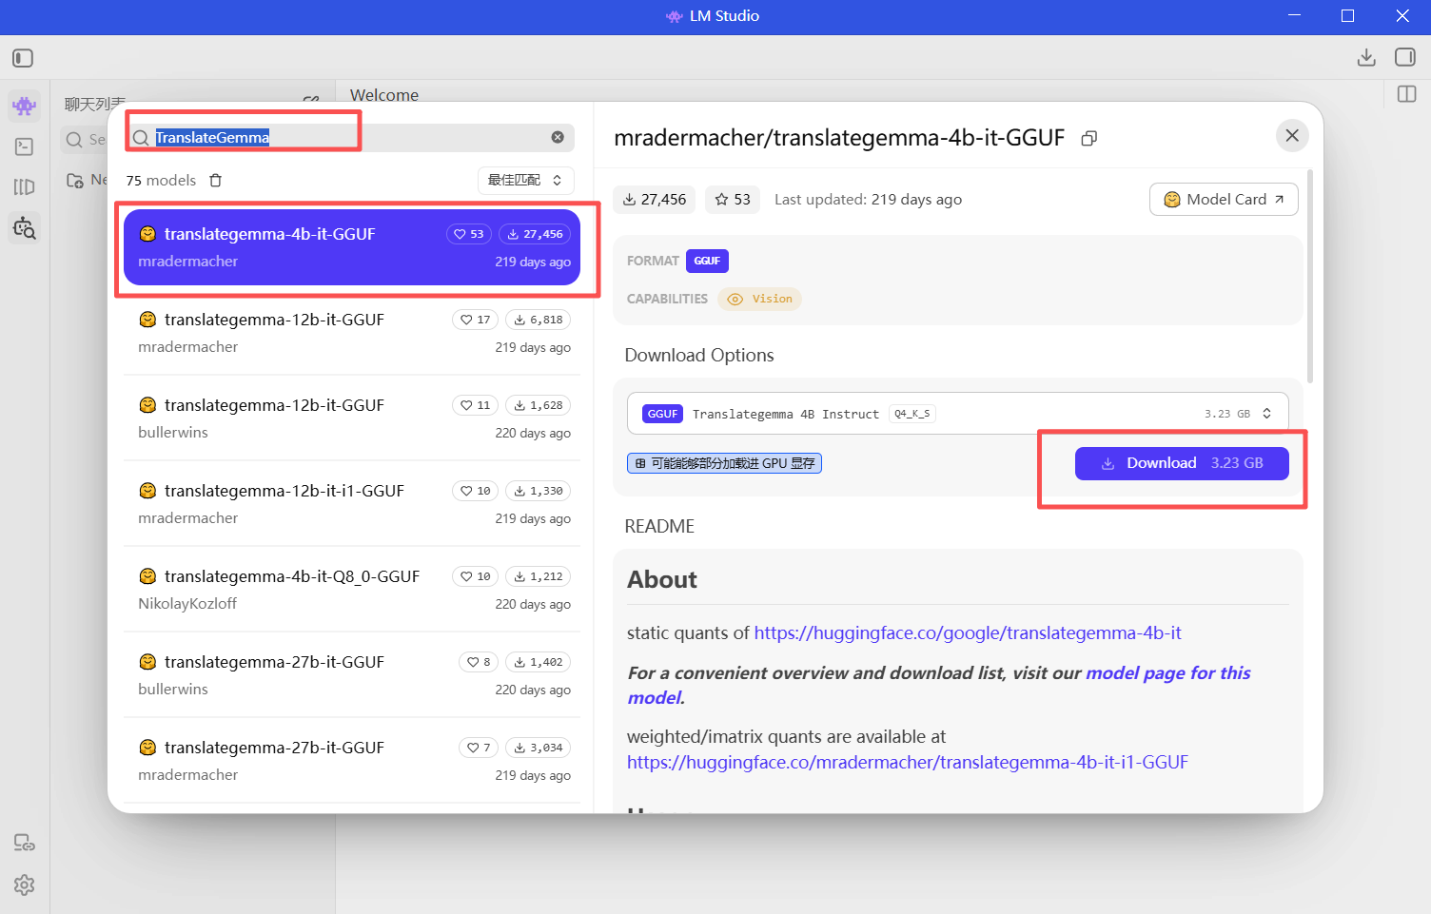This screenshot has width=1431, height=914.
Task: Select translategemma-4b-it-Q8_0-GGUF by NikolayKozloff
Action: (352, 590)
